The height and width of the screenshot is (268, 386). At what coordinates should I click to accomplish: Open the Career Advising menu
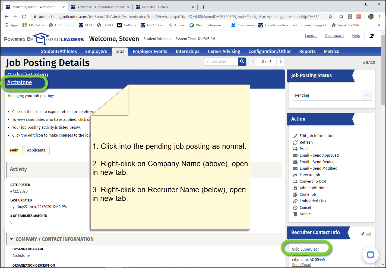tap(224, 51)
